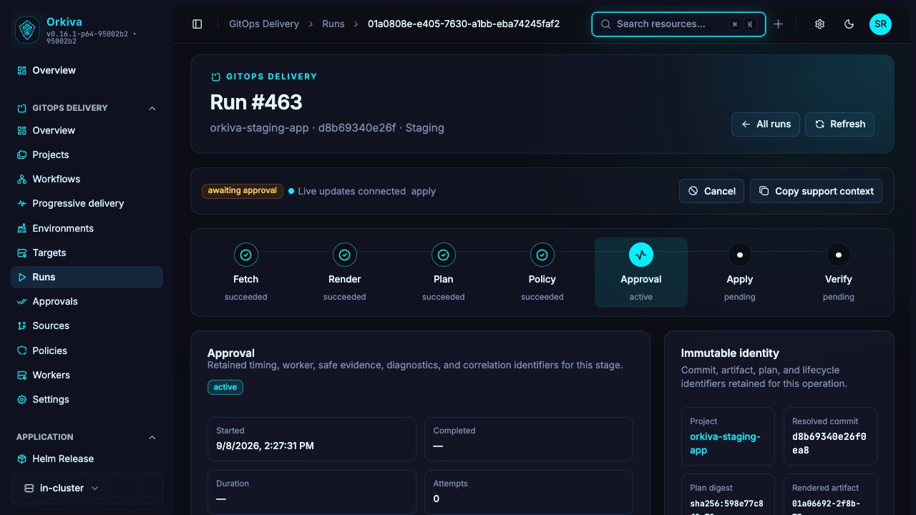Image resolution: width=916 pixels, height=515 pixels.
Task: Select the pending Apply stage dot
Action: (x=740, y=255)
